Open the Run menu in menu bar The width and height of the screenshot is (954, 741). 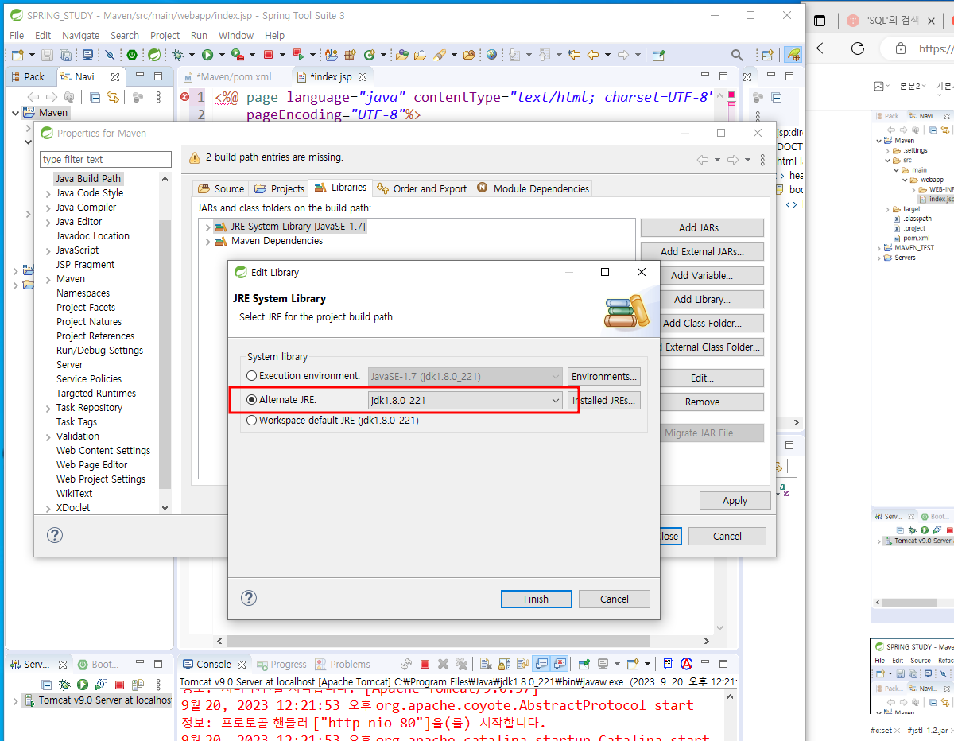[x=199, y=35]
